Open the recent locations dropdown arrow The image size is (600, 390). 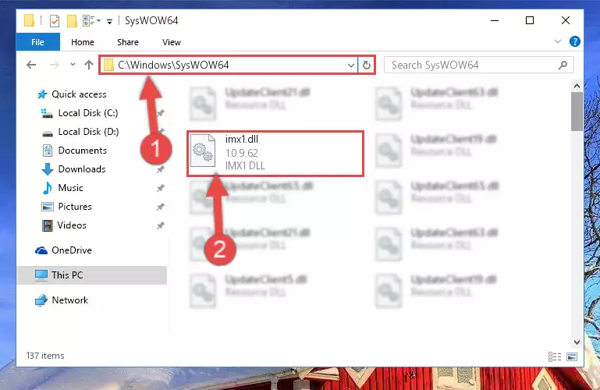pos(73,64)
